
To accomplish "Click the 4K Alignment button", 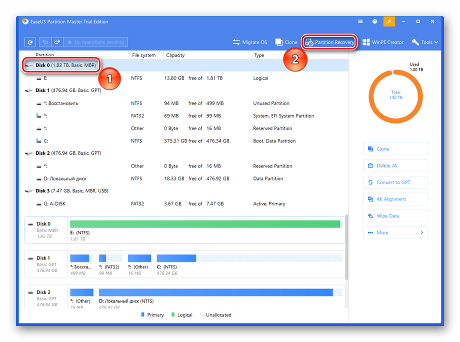I will click(395, 199).
